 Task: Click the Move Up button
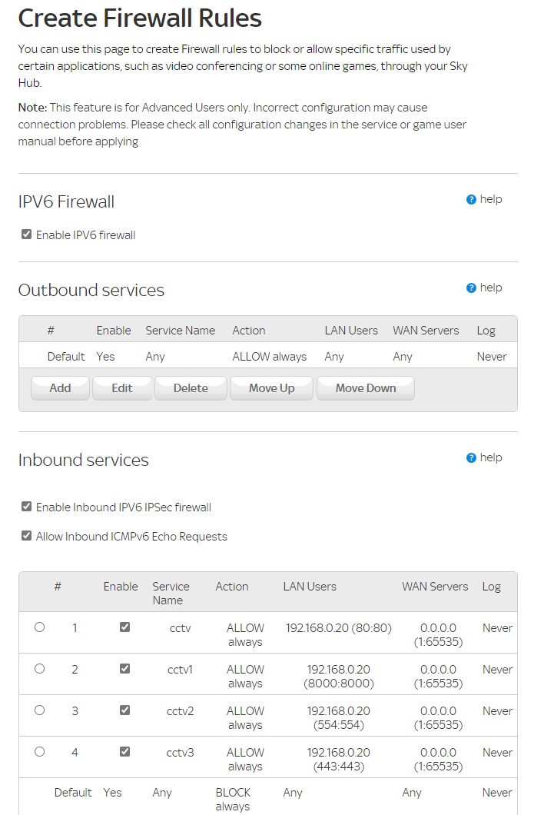(x=271, y=388)
